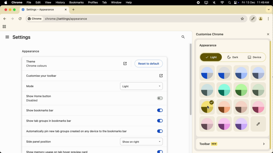Choose the purple violet colour swatch
Screen dimensions: 273x153
coord(241,124)
